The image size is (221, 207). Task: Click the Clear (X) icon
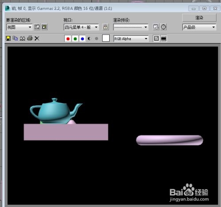coord(37,38)
